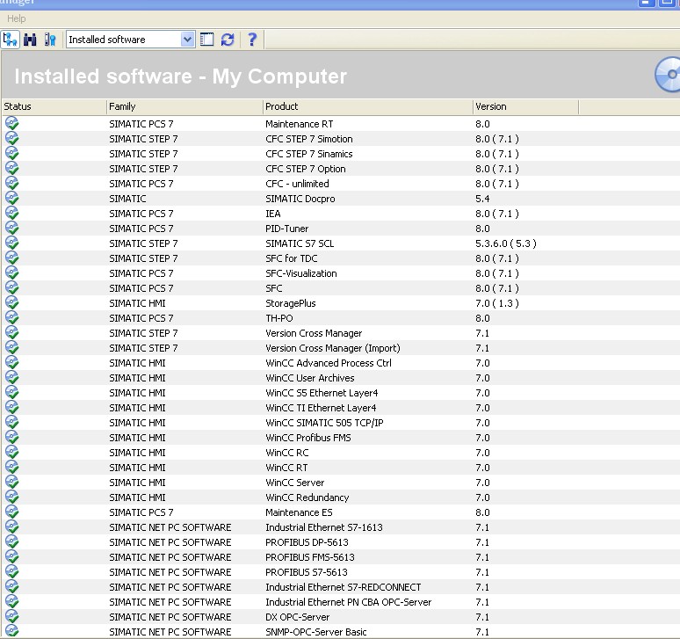Screen dimensions: 680x639
Task: Click status icon of SFC-Visualization row
Action: [11, 272]
